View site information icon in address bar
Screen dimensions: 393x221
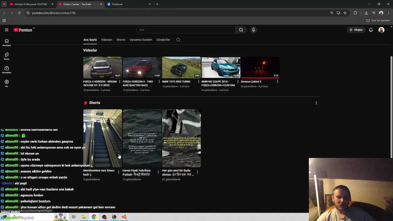[28, 13]
